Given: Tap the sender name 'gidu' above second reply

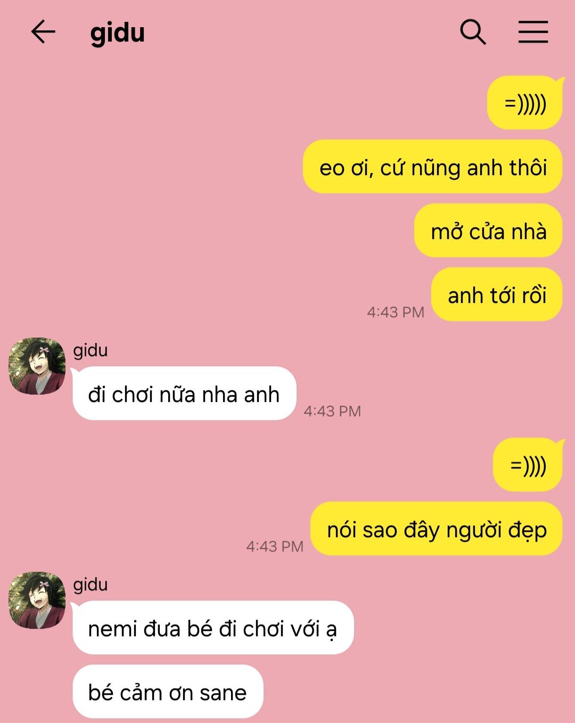Looking at the screenshot, I should (91, 585).
